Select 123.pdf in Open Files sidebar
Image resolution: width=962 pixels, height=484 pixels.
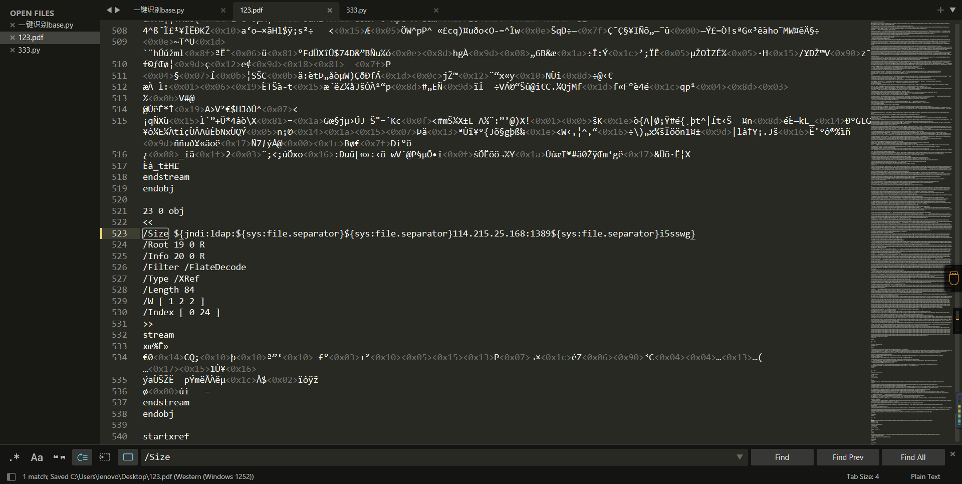pyautogui.click(x=31, y=37)
